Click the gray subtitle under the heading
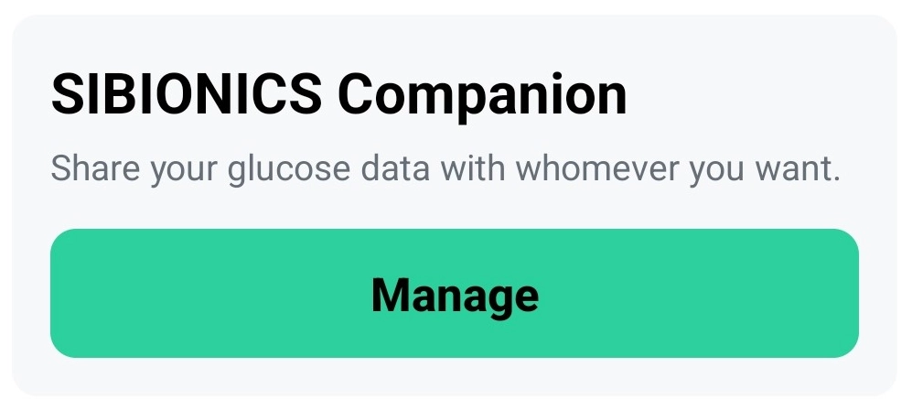Viewport: 912px width, 410px height. point(445,169)
